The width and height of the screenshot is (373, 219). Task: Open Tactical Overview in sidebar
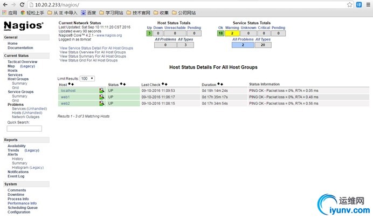[22, 61]
